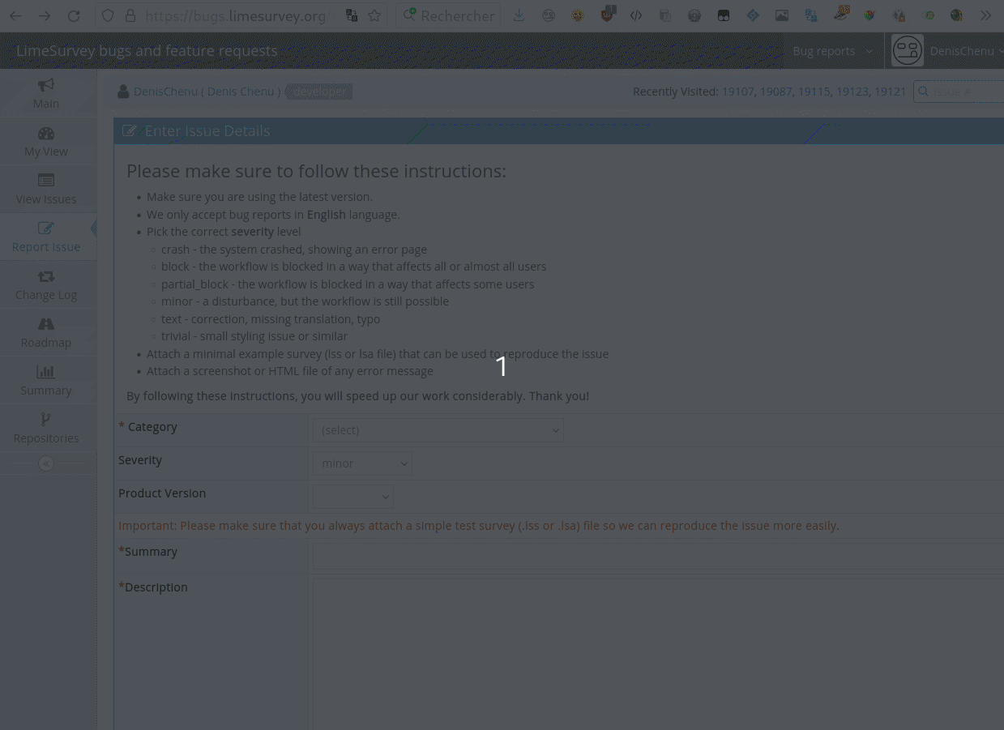The height and width of the screenshot is (730, 1004).
Task: Open the browser downloads arrow icon
Action: pos(519,15)
